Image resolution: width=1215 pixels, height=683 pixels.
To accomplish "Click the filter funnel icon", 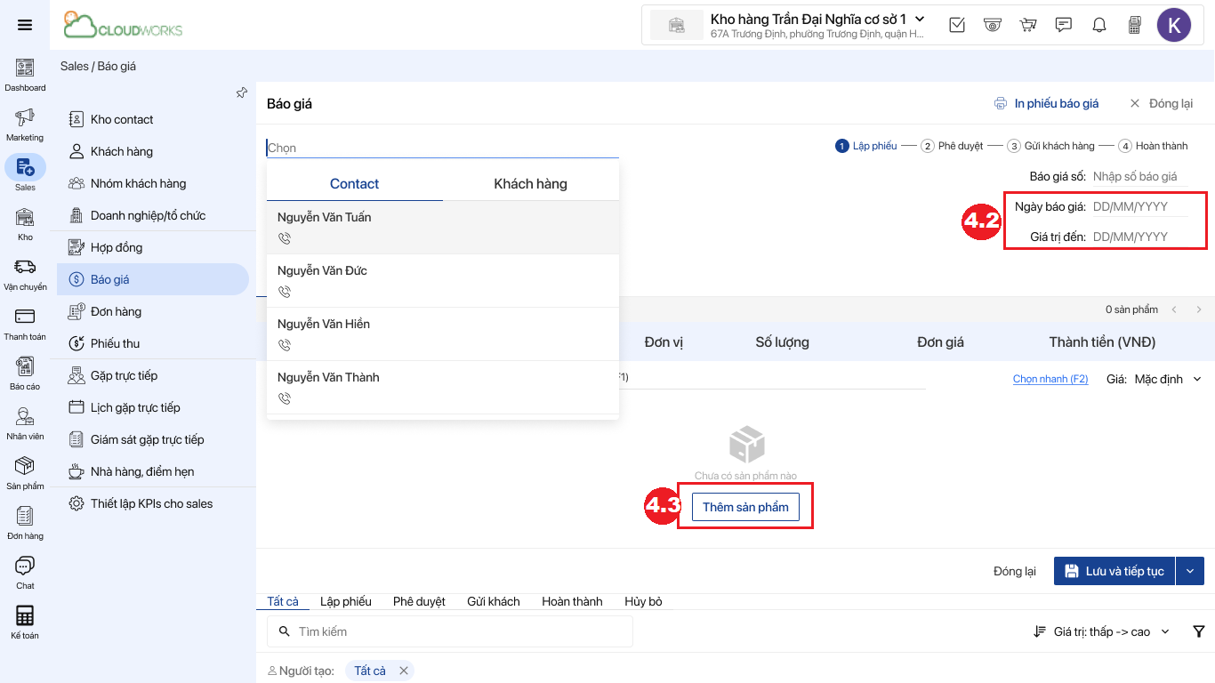I will click(x=1199, y=631).
